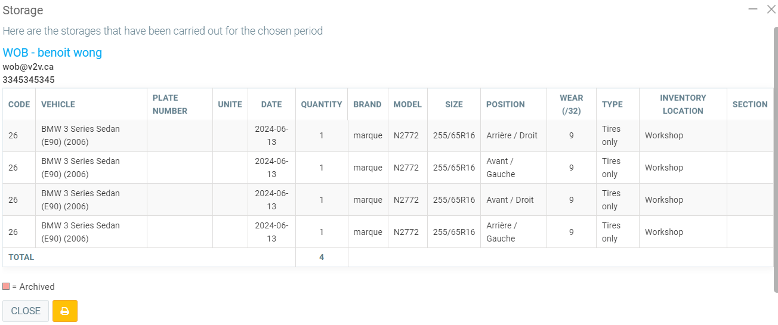Open WOB - benoit wong customer link
778x325 pixels.
tap(53, 52)
